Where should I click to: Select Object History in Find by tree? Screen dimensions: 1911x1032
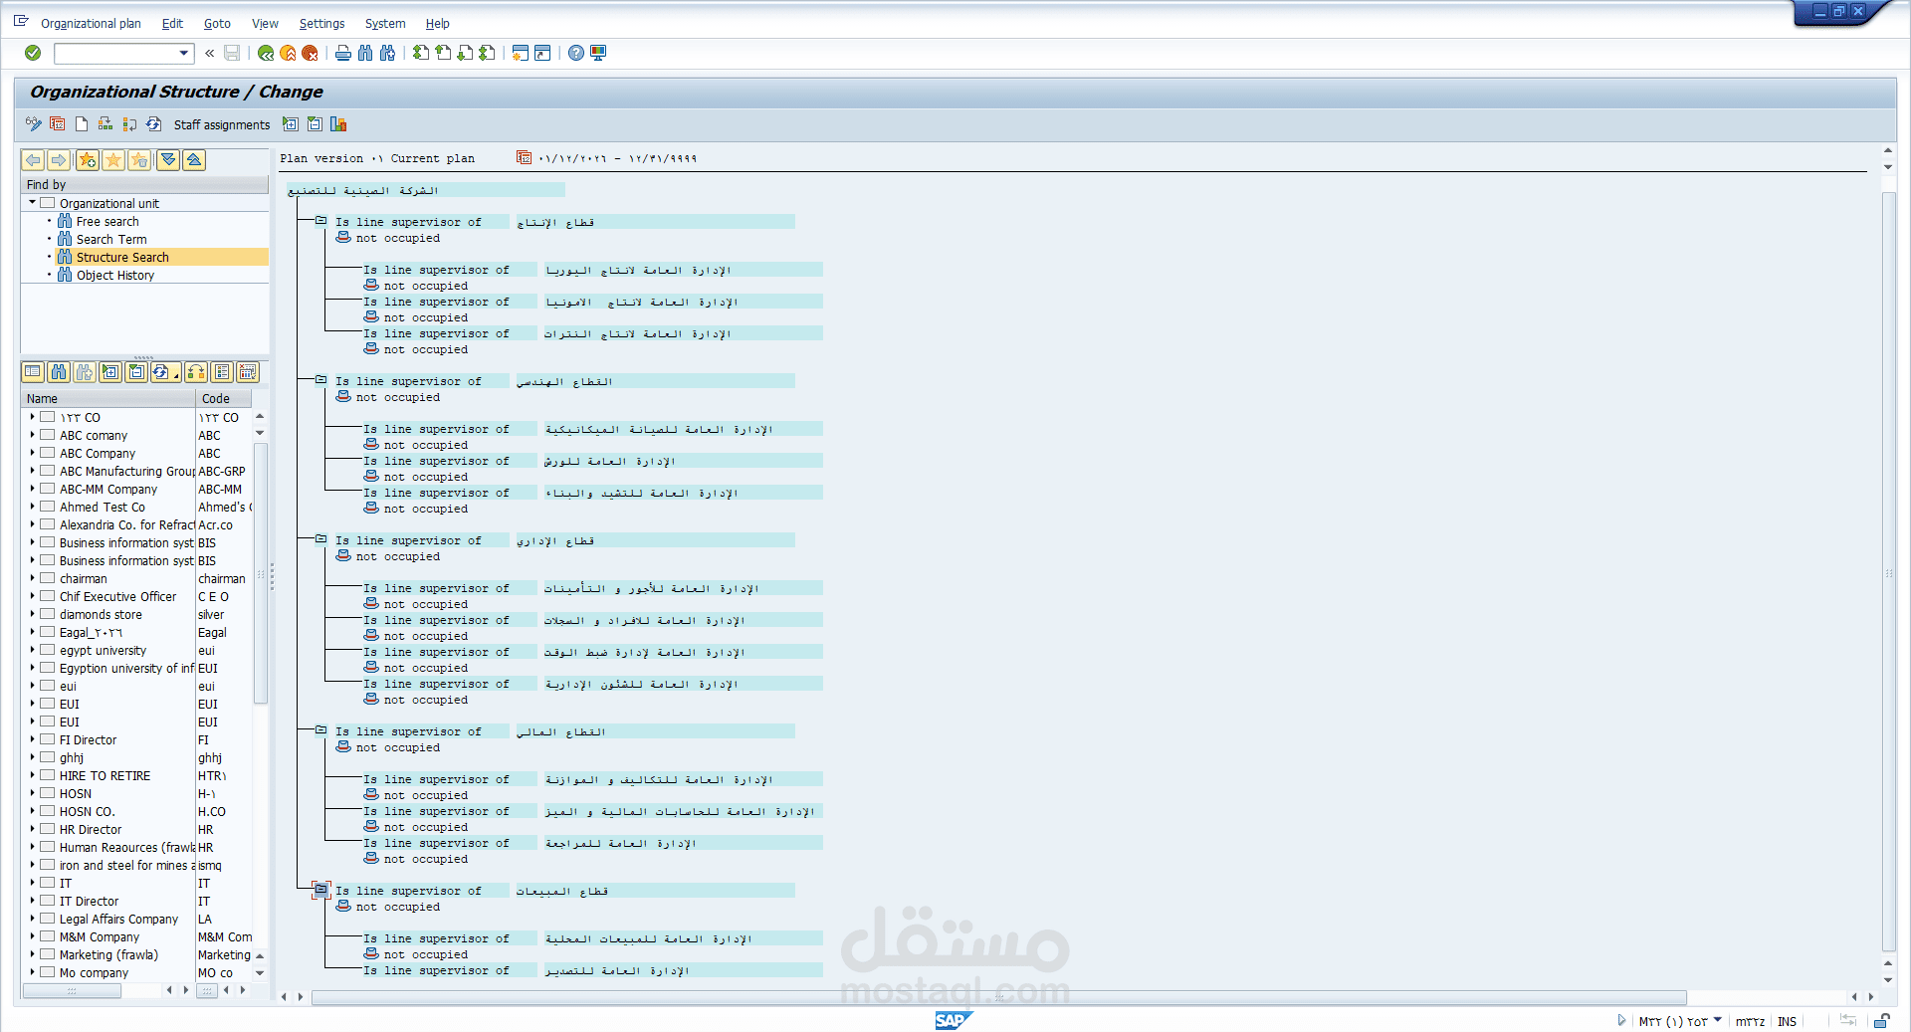tap(115, 275)
